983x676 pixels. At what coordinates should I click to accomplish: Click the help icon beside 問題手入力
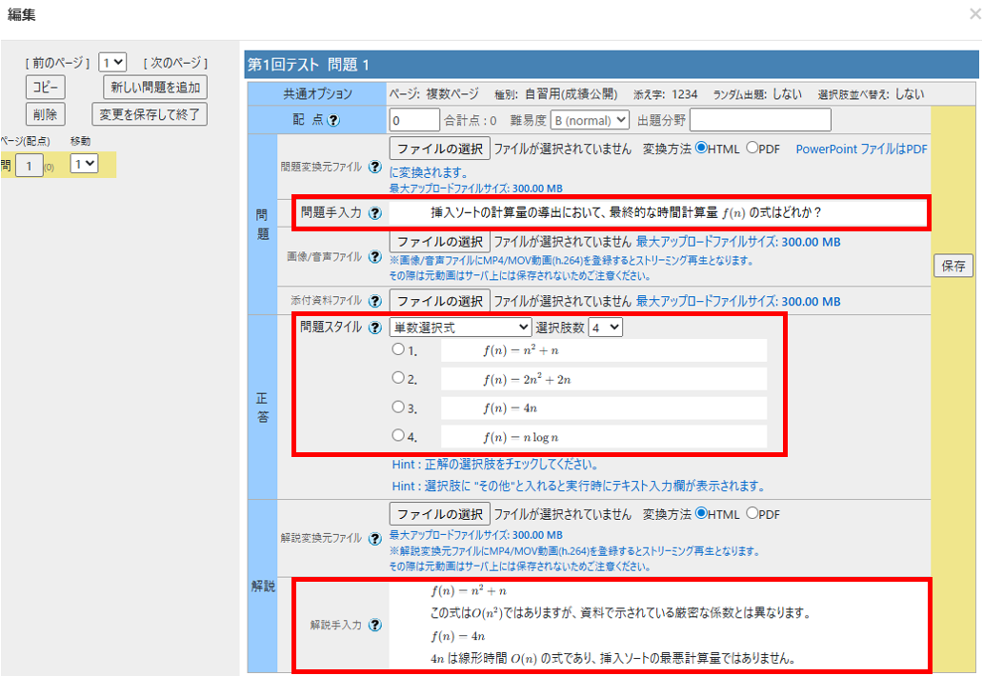pos(374,213)
